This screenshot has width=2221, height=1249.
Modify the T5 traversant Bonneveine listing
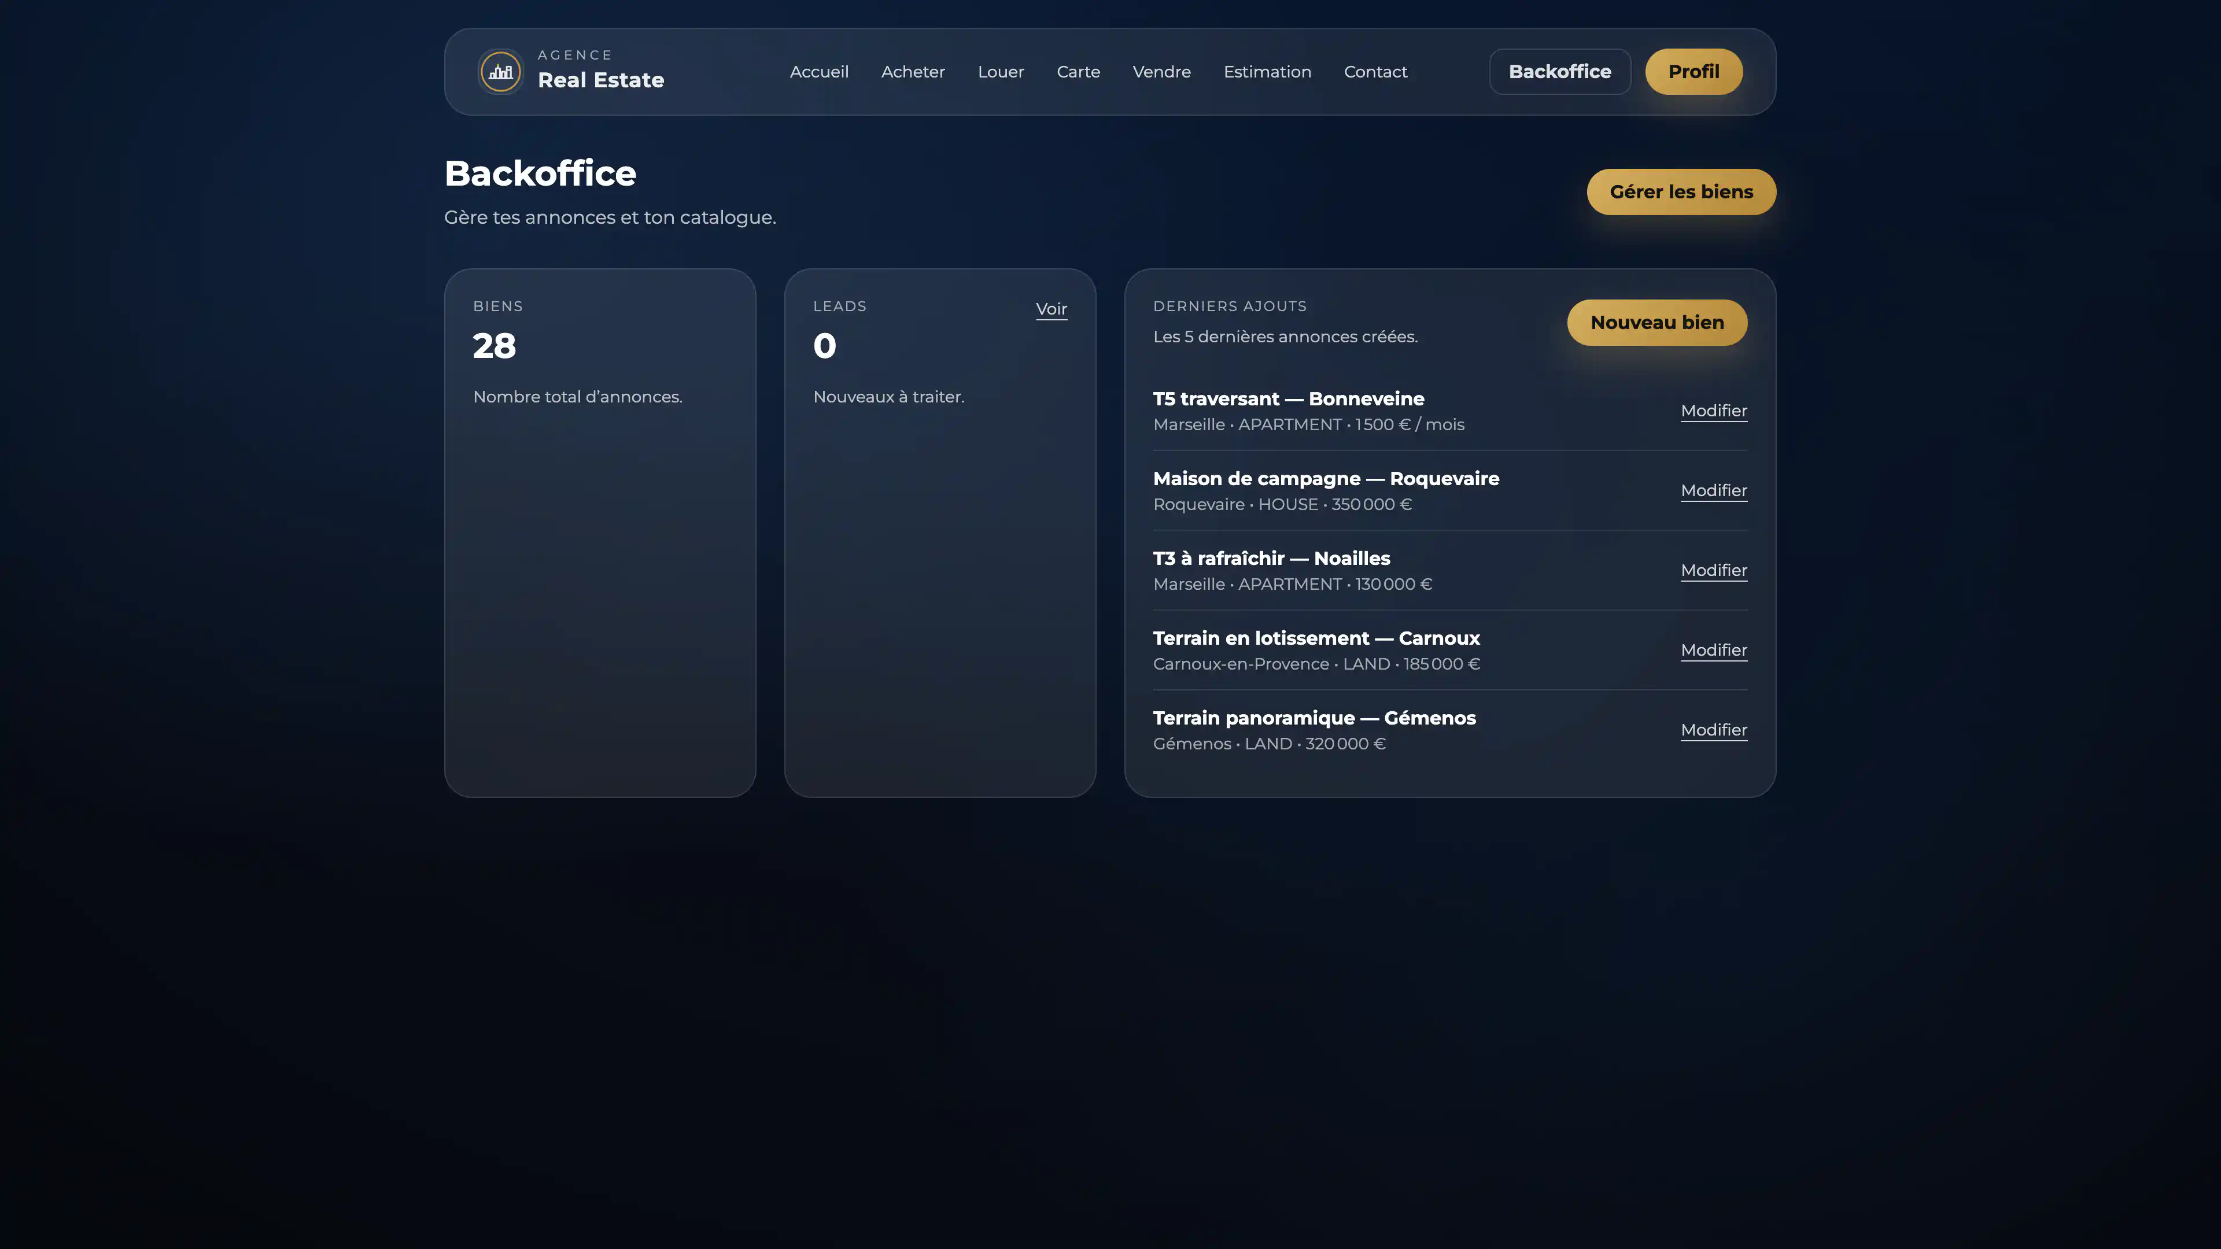pos(1713,411)
